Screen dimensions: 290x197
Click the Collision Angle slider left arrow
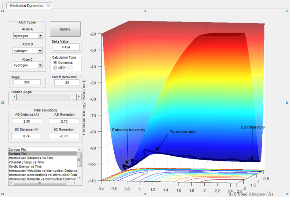coord(15,97)
